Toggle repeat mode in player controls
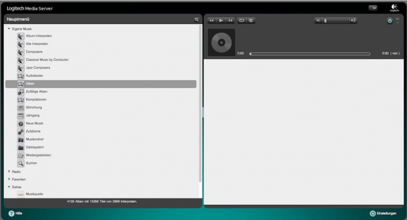The width and height of the screenshot is (407, 220). 241,21
